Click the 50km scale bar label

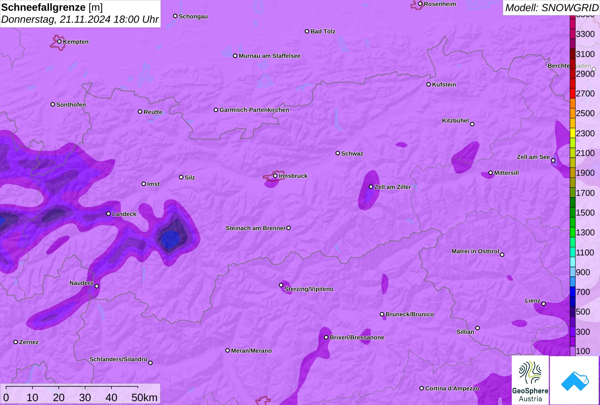[144, 398]
